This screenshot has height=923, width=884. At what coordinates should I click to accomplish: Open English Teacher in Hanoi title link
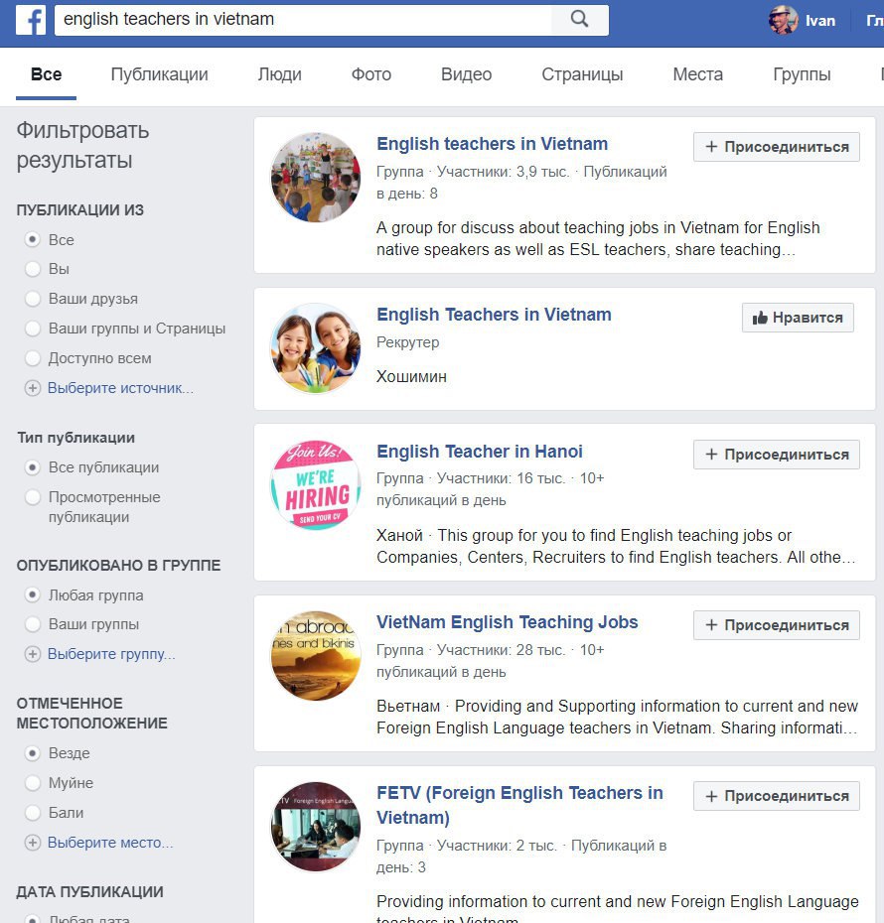[480, 452]
